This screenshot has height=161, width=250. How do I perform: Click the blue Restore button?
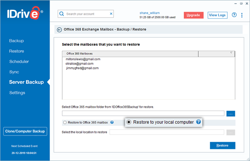coord(222,145)
